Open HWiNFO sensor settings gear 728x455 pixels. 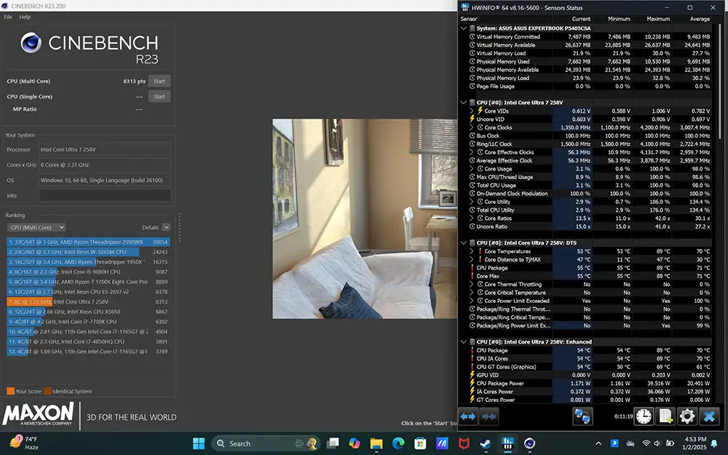click(687, 416)
